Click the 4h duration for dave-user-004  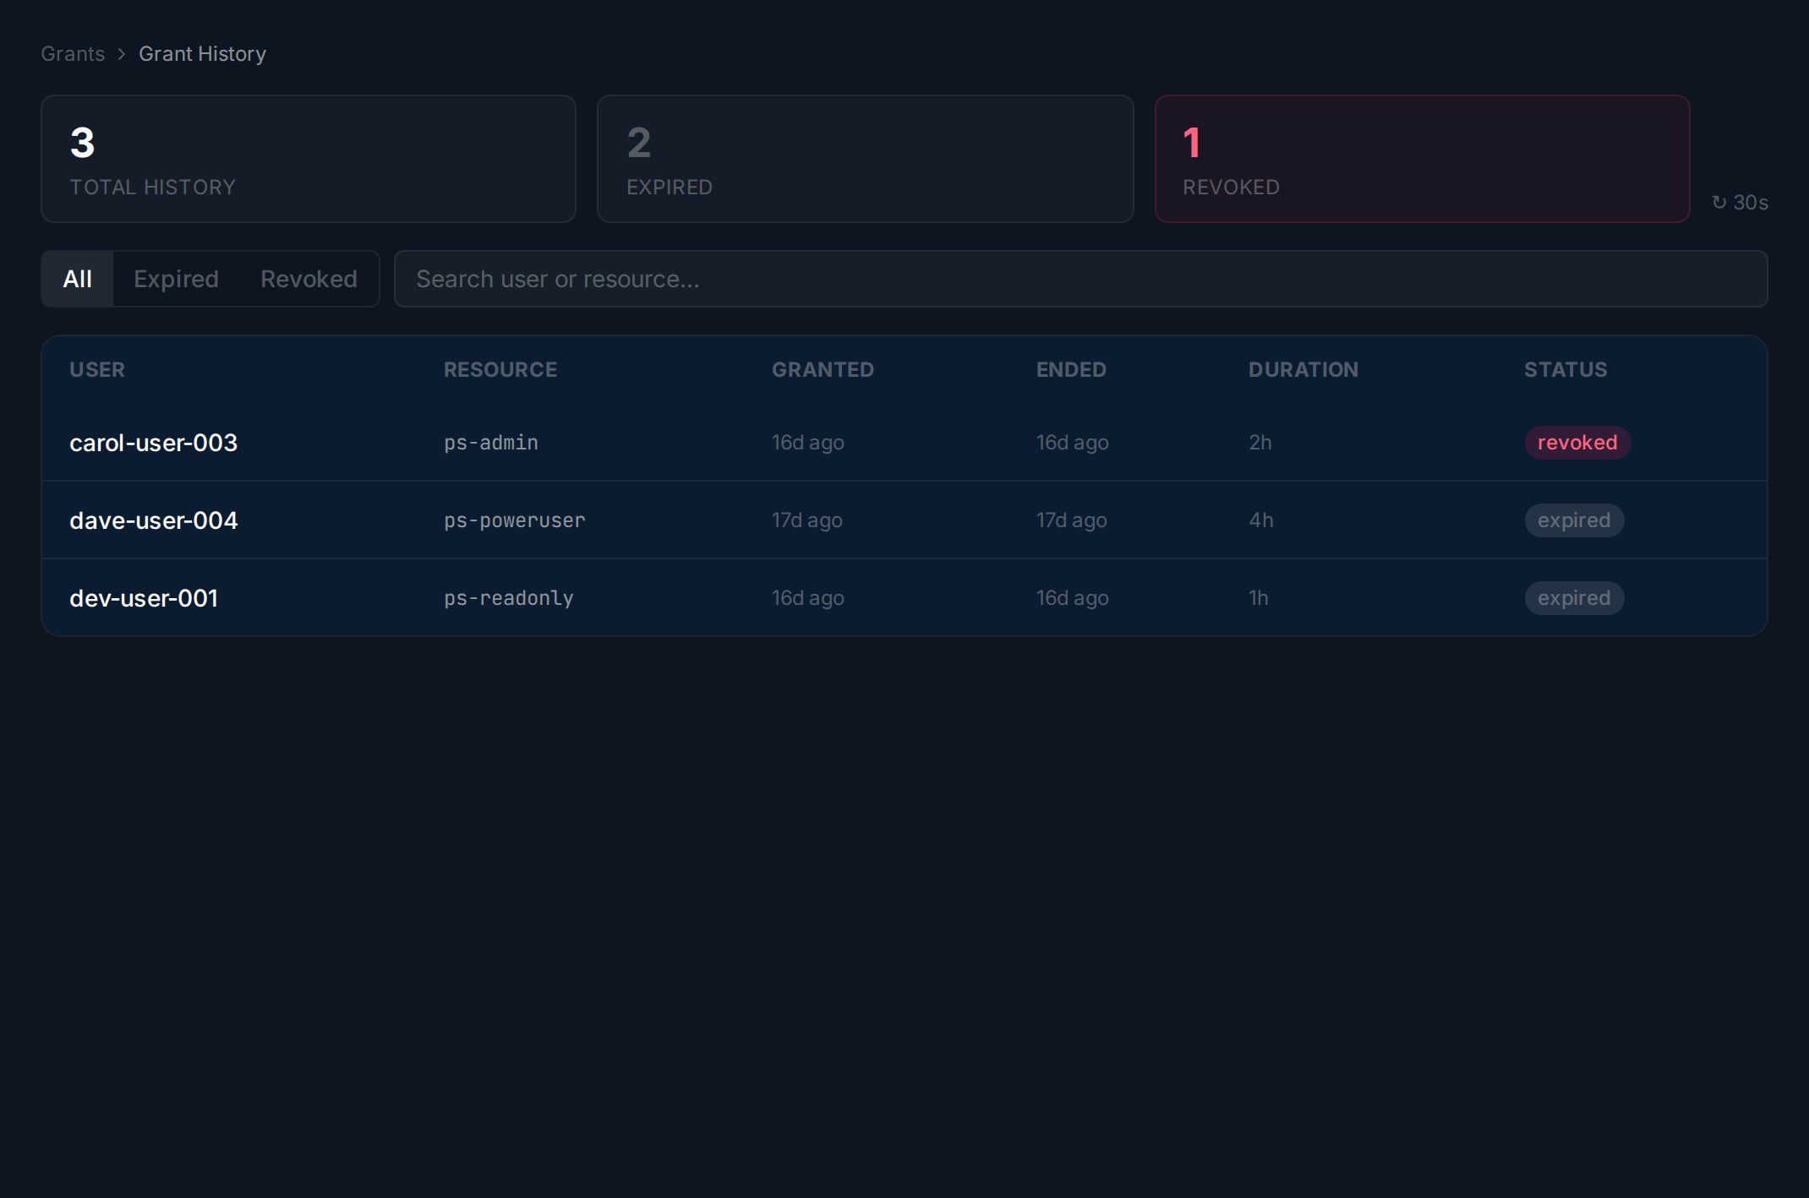pyautogui.click(x=1261, y=520)
